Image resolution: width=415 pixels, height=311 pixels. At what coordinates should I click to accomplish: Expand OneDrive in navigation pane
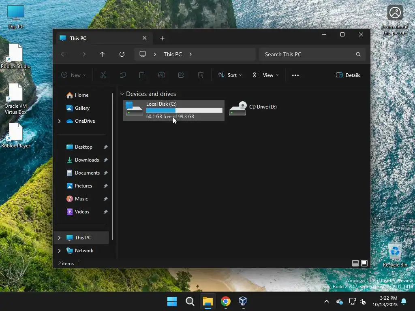pyautogui.click(x=59, y=121)
